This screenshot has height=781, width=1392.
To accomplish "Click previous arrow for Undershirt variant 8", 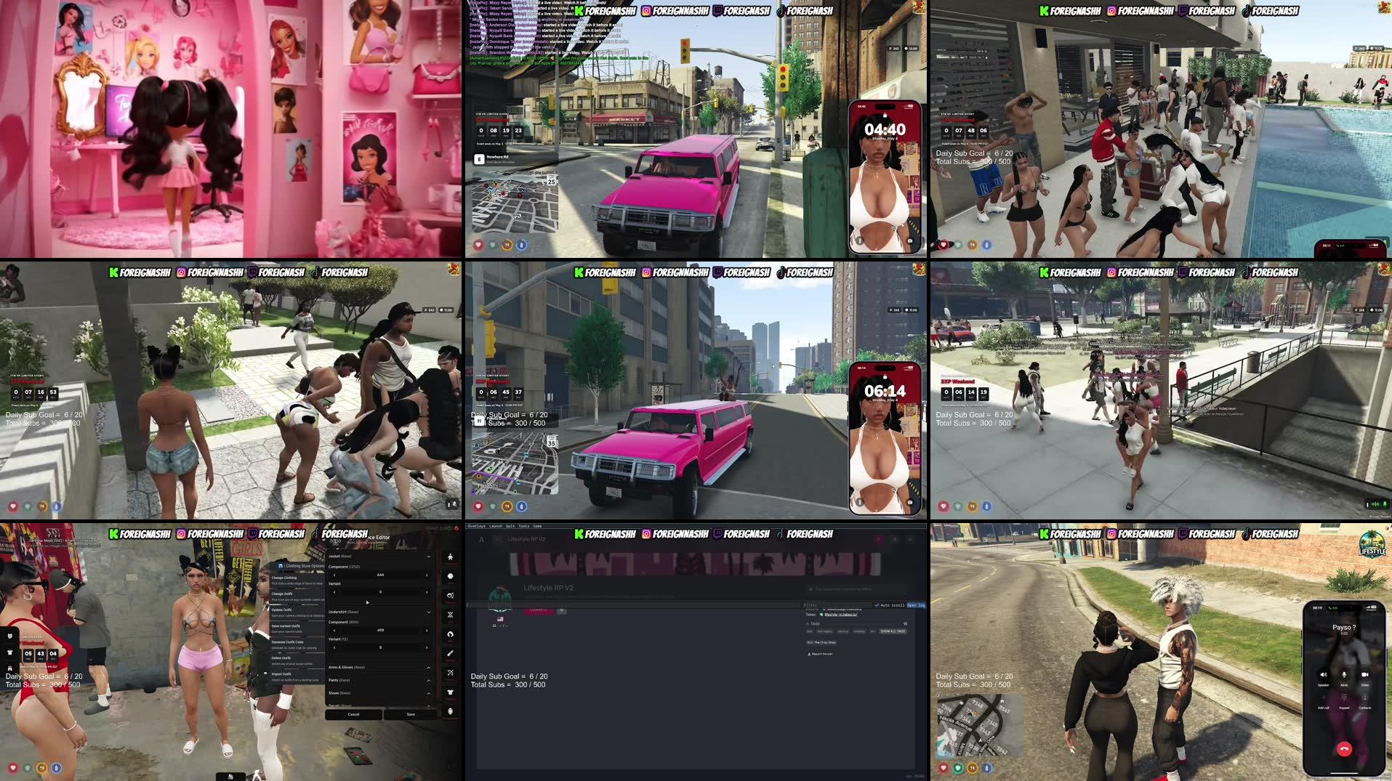I will click(x=334, y=647).
